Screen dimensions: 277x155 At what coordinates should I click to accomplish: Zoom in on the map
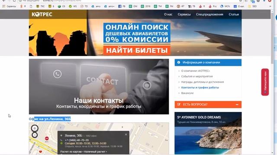35,128
